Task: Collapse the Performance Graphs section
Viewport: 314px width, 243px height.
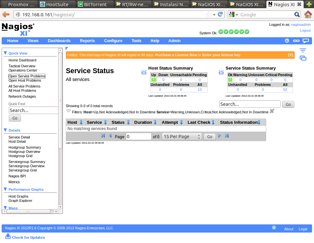Action: pyautogui.click(x=5, y=189)
